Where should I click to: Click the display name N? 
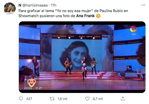[20, 5]
